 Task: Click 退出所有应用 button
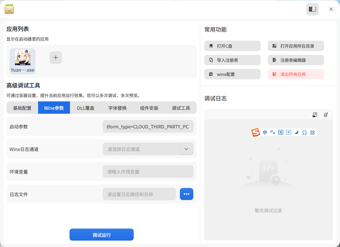tap(296, 74)
